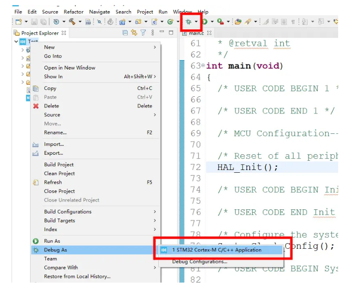359x283 pixels.
Task: Toggle Link with Editor in Project Explorer
Action: [134, 33]
